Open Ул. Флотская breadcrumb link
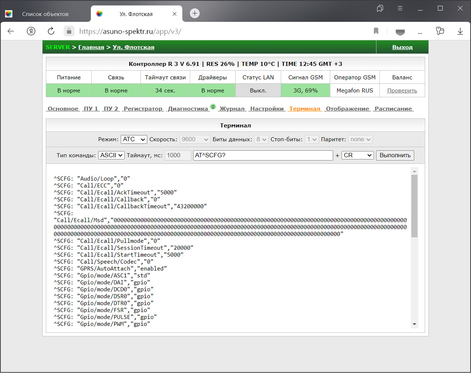 (x=134, y=47)
